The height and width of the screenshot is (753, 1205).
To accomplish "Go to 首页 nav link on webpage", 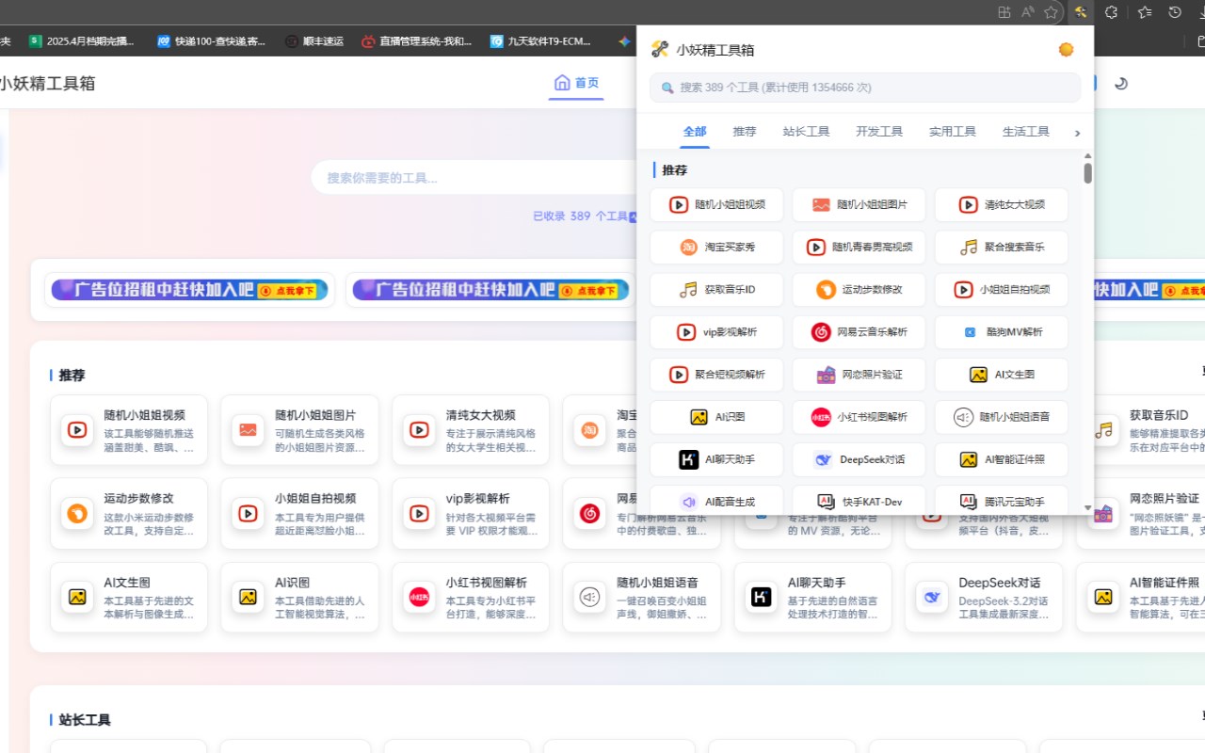I will point(576,83).
